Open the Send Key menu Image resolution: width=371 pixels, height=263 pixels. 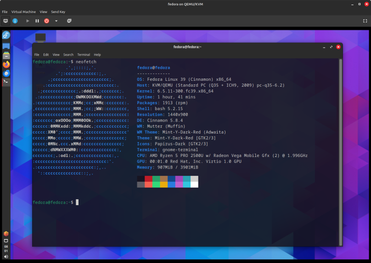(58, 12)
